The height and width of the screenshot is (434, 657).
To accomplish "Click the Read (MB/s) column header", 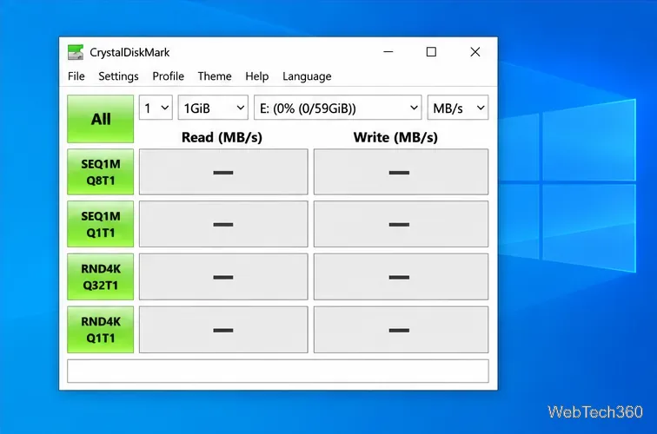I will click(x=222, y=137).
